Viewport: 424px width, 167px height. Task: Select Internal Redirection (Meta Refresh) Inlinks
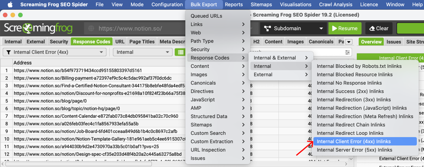(x=365, y=116)
